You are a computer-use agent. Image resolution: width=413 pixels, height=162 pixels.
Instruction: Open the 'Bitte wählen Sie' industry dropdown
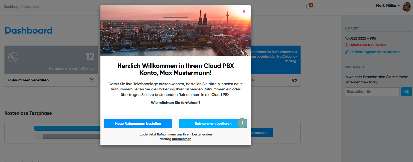point(372,92)
